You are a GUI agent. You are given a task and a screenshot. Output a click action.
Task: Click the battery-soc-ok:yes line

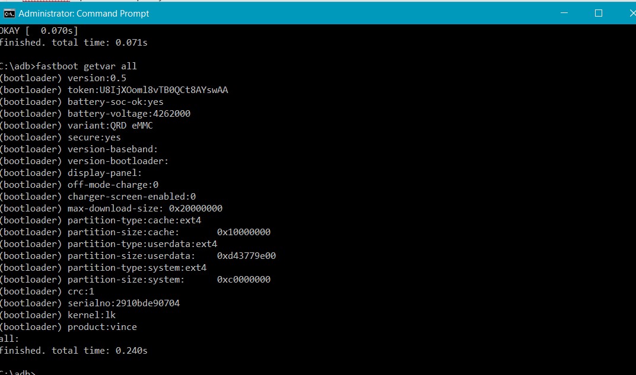(81, 102)
